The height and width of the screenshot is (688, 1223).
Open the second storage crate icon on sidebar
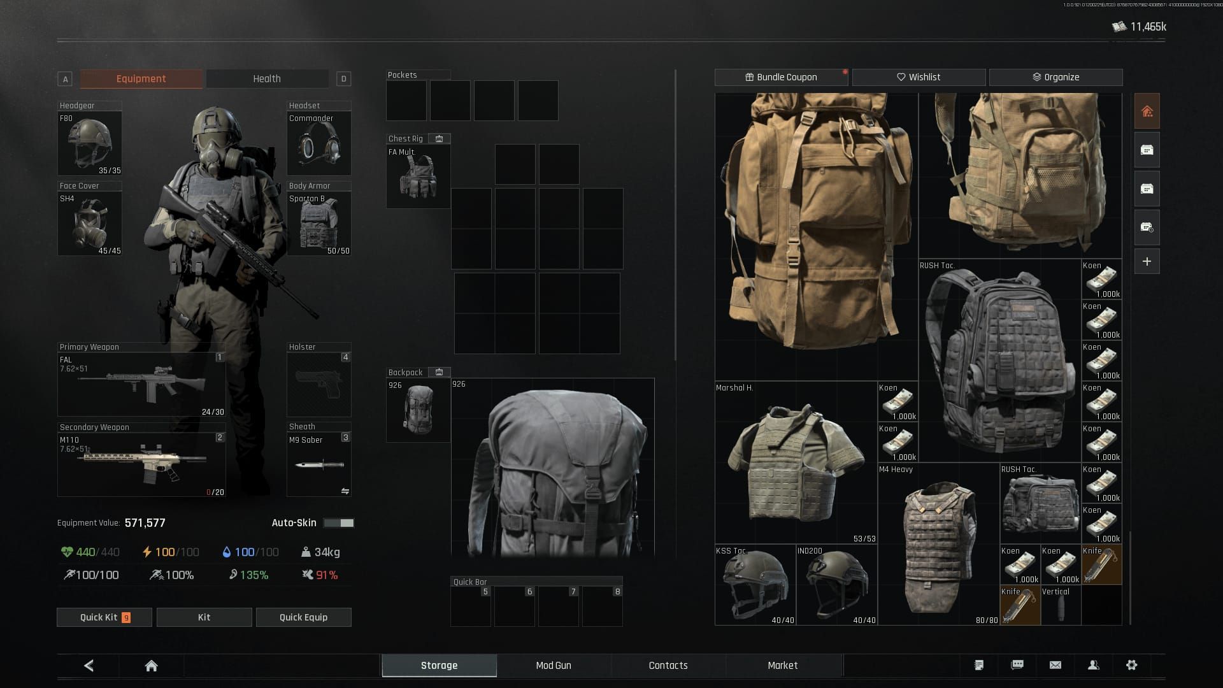click(1147, 189)
